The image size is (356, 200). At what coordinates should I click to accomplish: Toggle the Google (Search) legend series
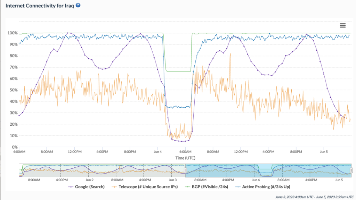pos(86,187)
